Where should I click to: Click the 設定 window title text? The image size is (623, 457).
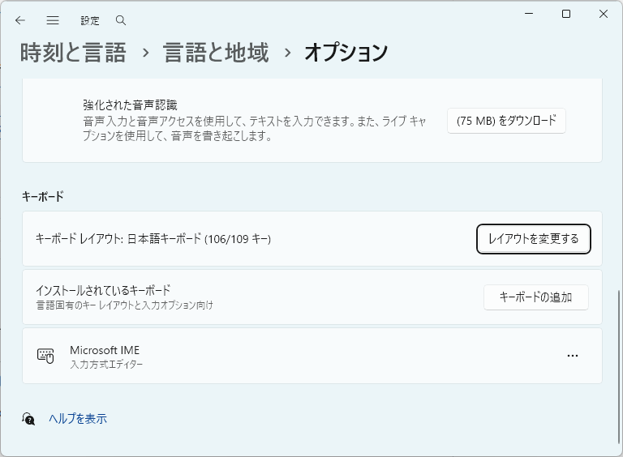tap(90, 20)
